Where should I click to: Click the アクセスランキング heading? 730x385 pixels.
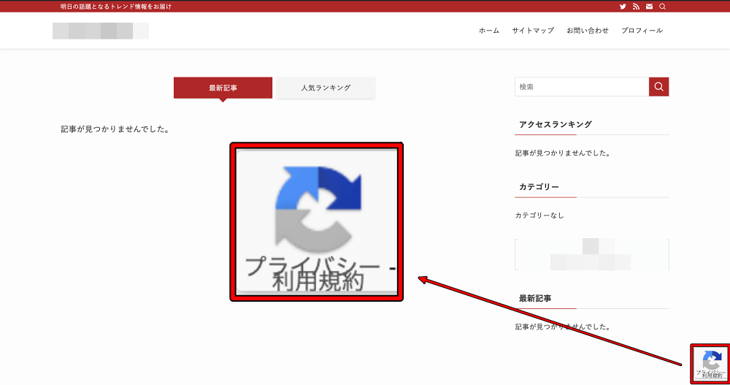(556, 124)
